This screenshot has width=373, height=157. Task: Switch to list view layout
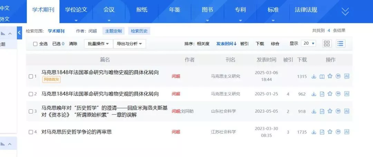341,44
